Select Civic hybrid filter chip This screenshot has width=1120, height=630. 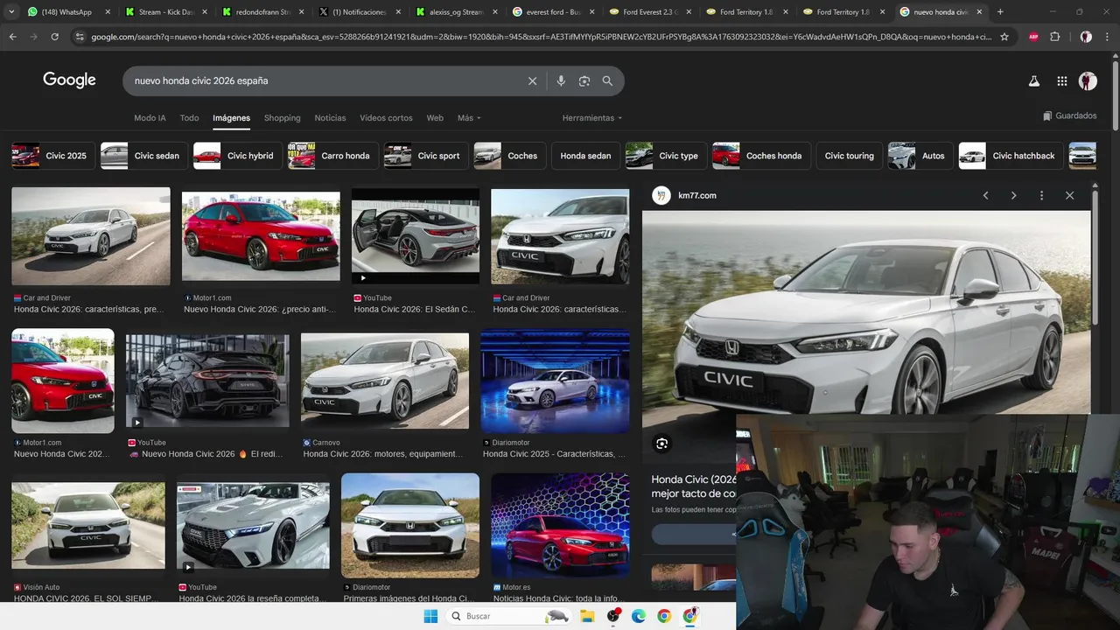237,156
